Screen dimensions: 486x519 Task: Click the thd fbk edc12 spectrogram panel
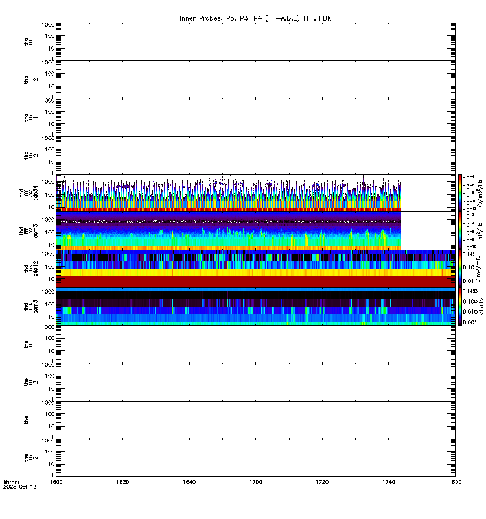[x=255, y=269]
